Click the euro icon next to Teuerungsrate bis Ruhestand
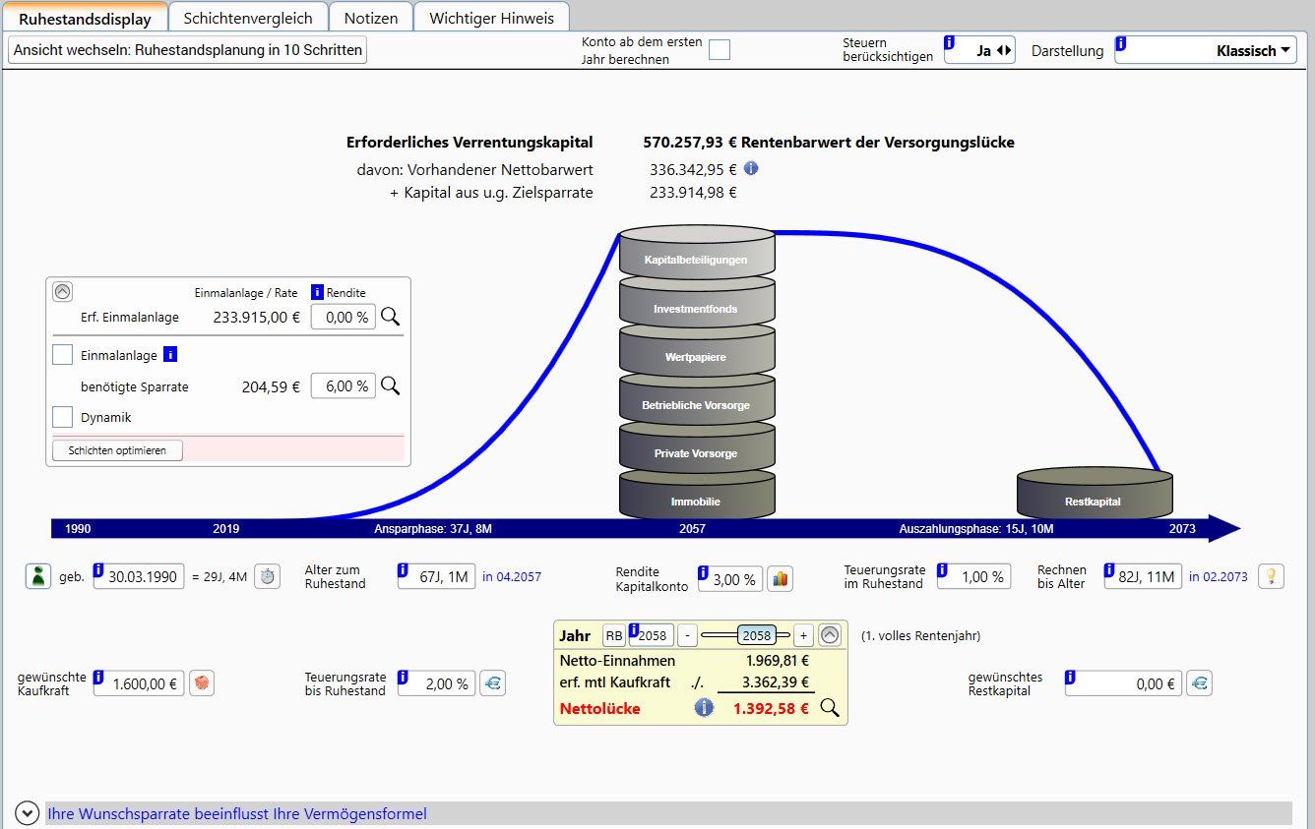This screenshot has width=1315, height=829. (x=493, y=682)
